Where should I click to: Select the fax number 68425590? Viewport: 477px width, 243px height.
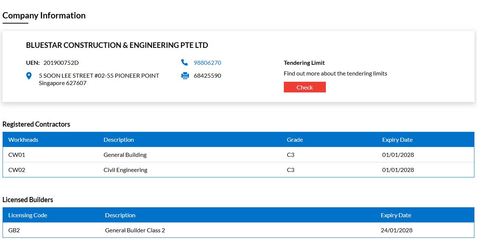coord(208,76)
